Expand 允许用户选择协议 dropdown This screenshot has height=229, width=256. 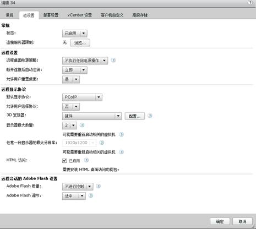(71, 107)
